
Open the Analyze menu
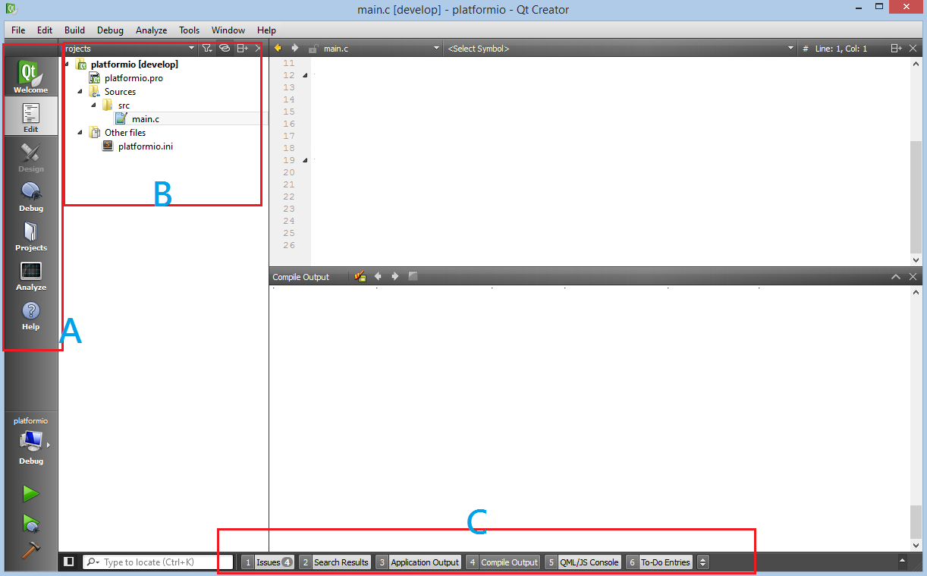click(151, 30)
